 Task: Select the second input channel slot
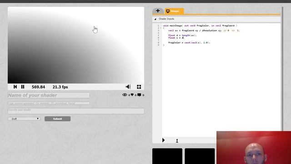coord(200,156)
